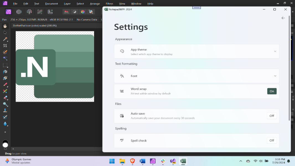Screen dimensions: 295x166
Task: Expand the hidden tools chevron
Action: [x=5, y=132]
